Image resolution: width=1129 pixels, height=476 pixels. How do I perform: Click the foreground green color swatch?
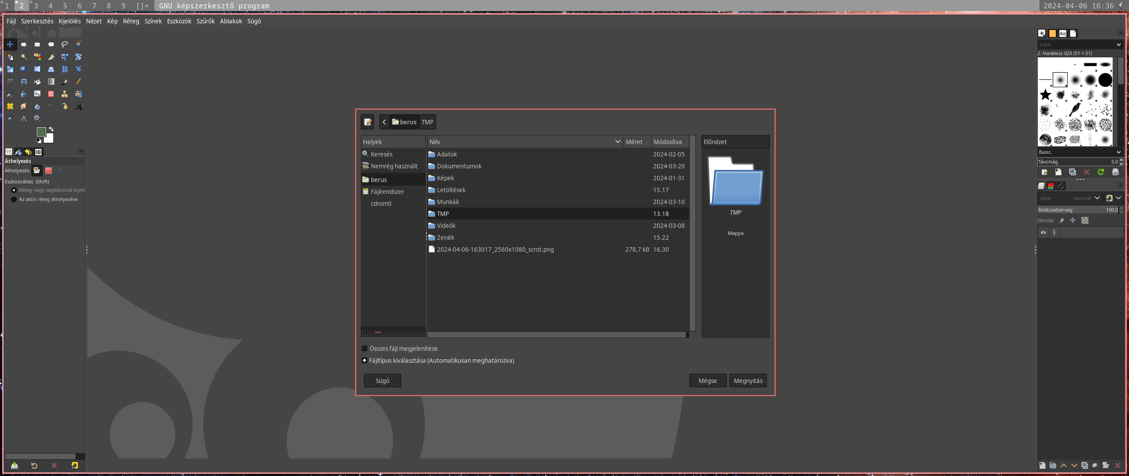click(41, 132)
